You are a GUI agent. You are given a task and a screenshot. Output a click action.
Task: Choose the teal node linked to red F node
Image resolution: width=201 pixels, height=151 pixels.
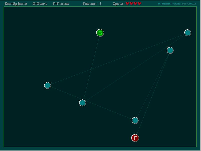[x=170, y=50]
